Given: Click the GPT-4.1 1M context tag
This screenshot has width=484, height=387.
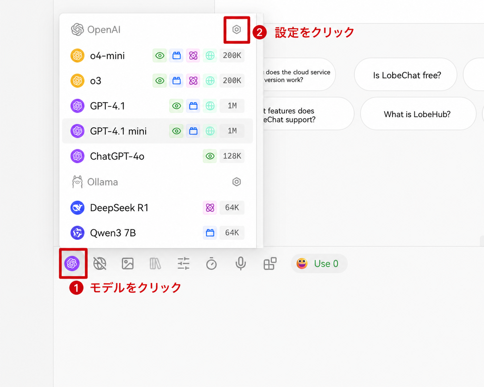Looking at the screenshot, I should [x=232, y=106].
